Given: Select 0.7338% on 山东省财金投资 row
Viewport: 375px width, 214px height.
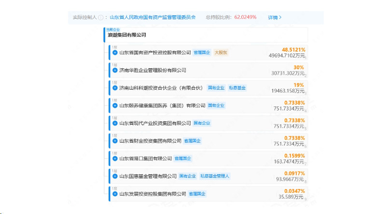Looking at the screenshot, I should [x=294, y=138].
